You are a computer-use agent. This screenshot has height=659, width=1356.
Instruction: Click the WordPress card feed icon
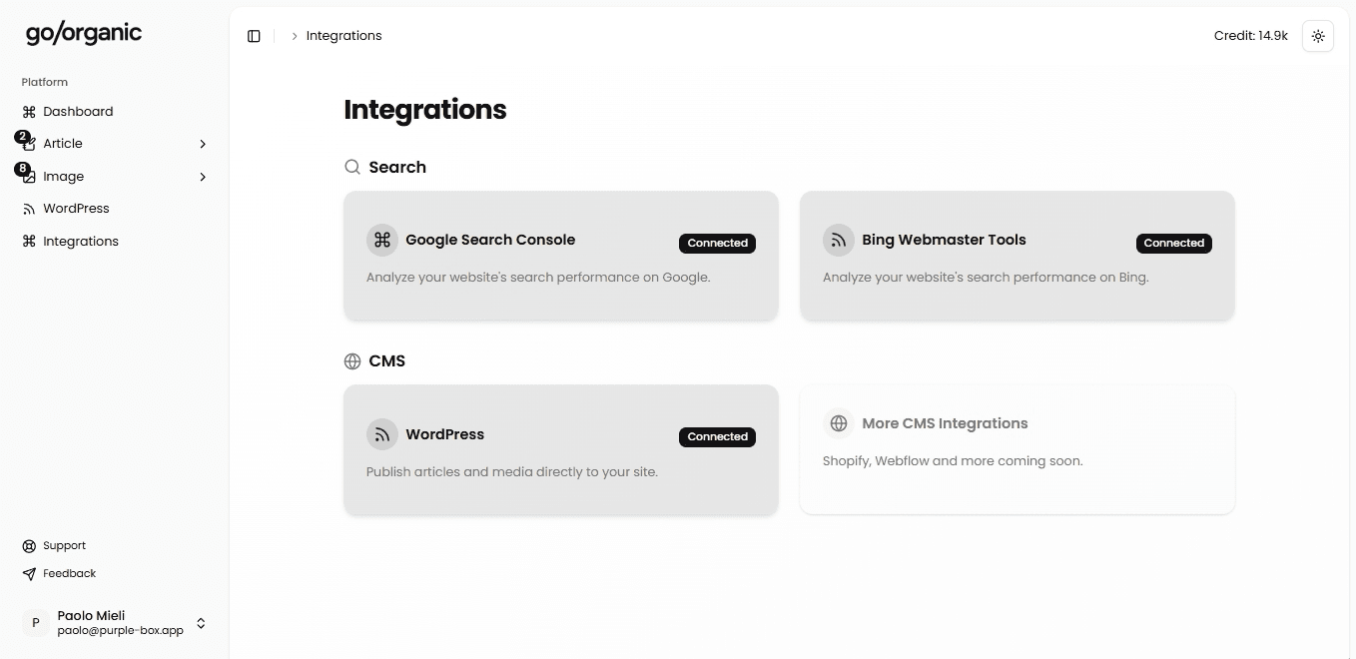coord(381,434)
